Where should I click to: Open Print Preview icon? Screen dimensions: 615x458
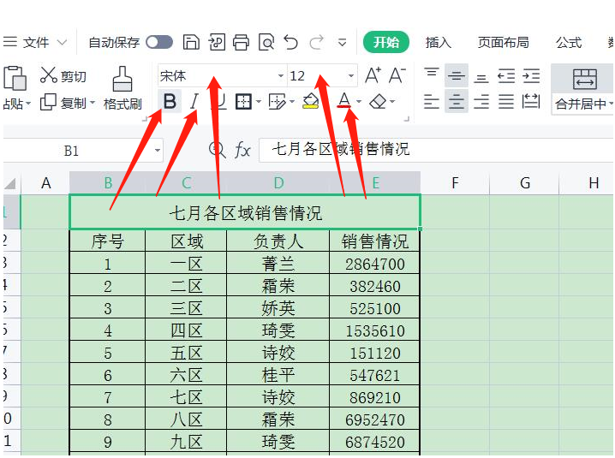[x=266, y=42]
